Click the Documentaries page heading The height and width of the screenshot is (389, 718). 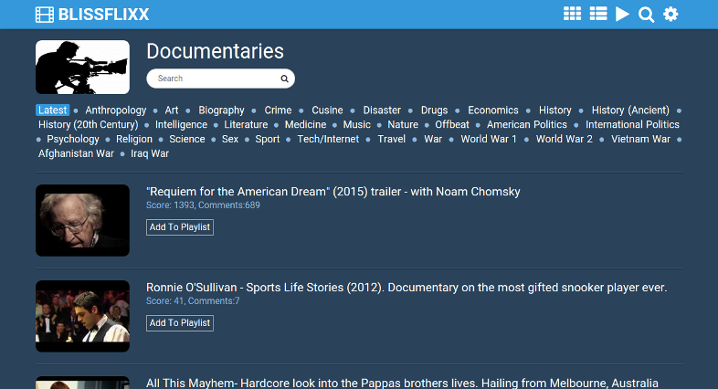(x=216, y=51)
